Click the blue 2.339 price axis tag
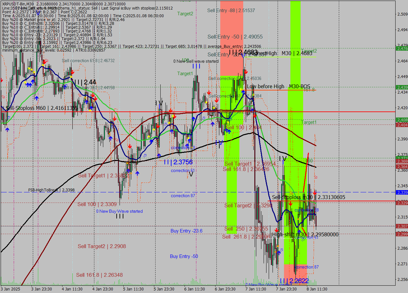This screenshot has width=408, height=293. (402, 192)
